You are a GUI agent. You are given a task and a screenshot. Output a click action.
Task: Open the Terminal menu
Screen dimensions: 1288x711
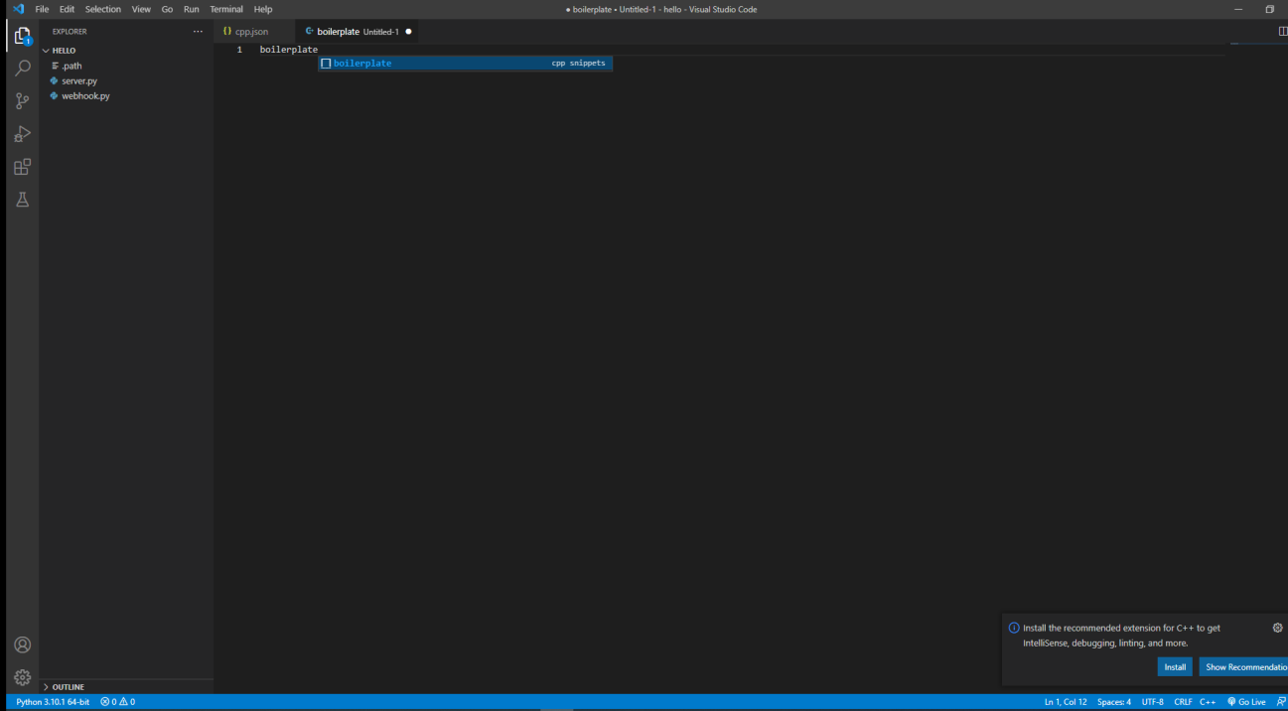(x=225, y=9)
